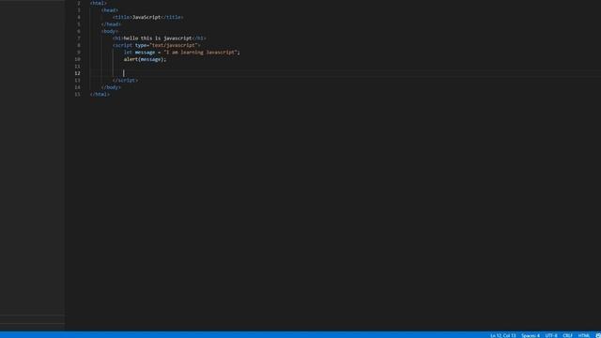Click the closing html tag line
Viewport: 601px width, 338px height.
(x=100, y=94)
